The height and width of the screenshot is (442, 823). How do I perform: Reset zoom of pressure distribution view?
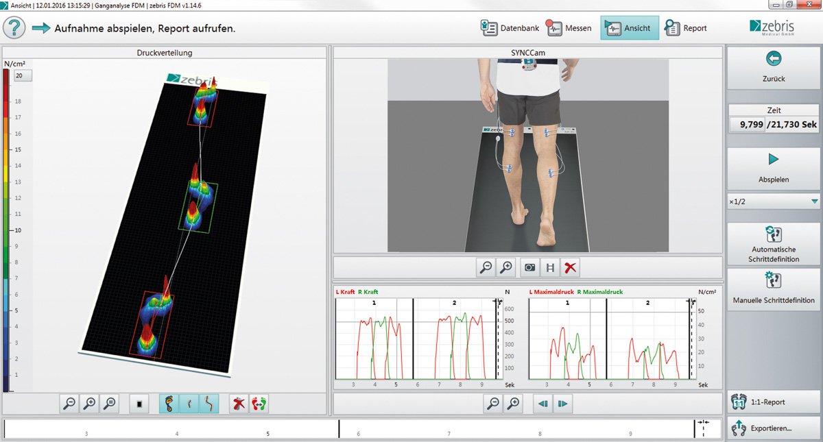109,404
